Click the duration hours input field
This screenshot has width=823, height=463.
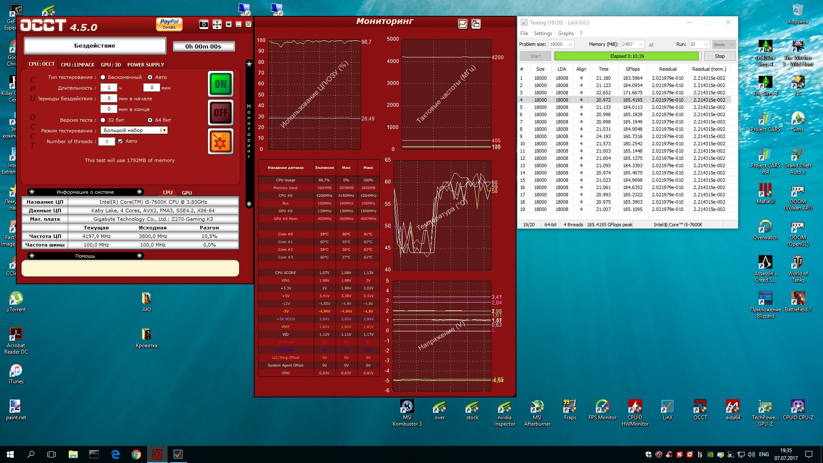(x=109, y=87)
